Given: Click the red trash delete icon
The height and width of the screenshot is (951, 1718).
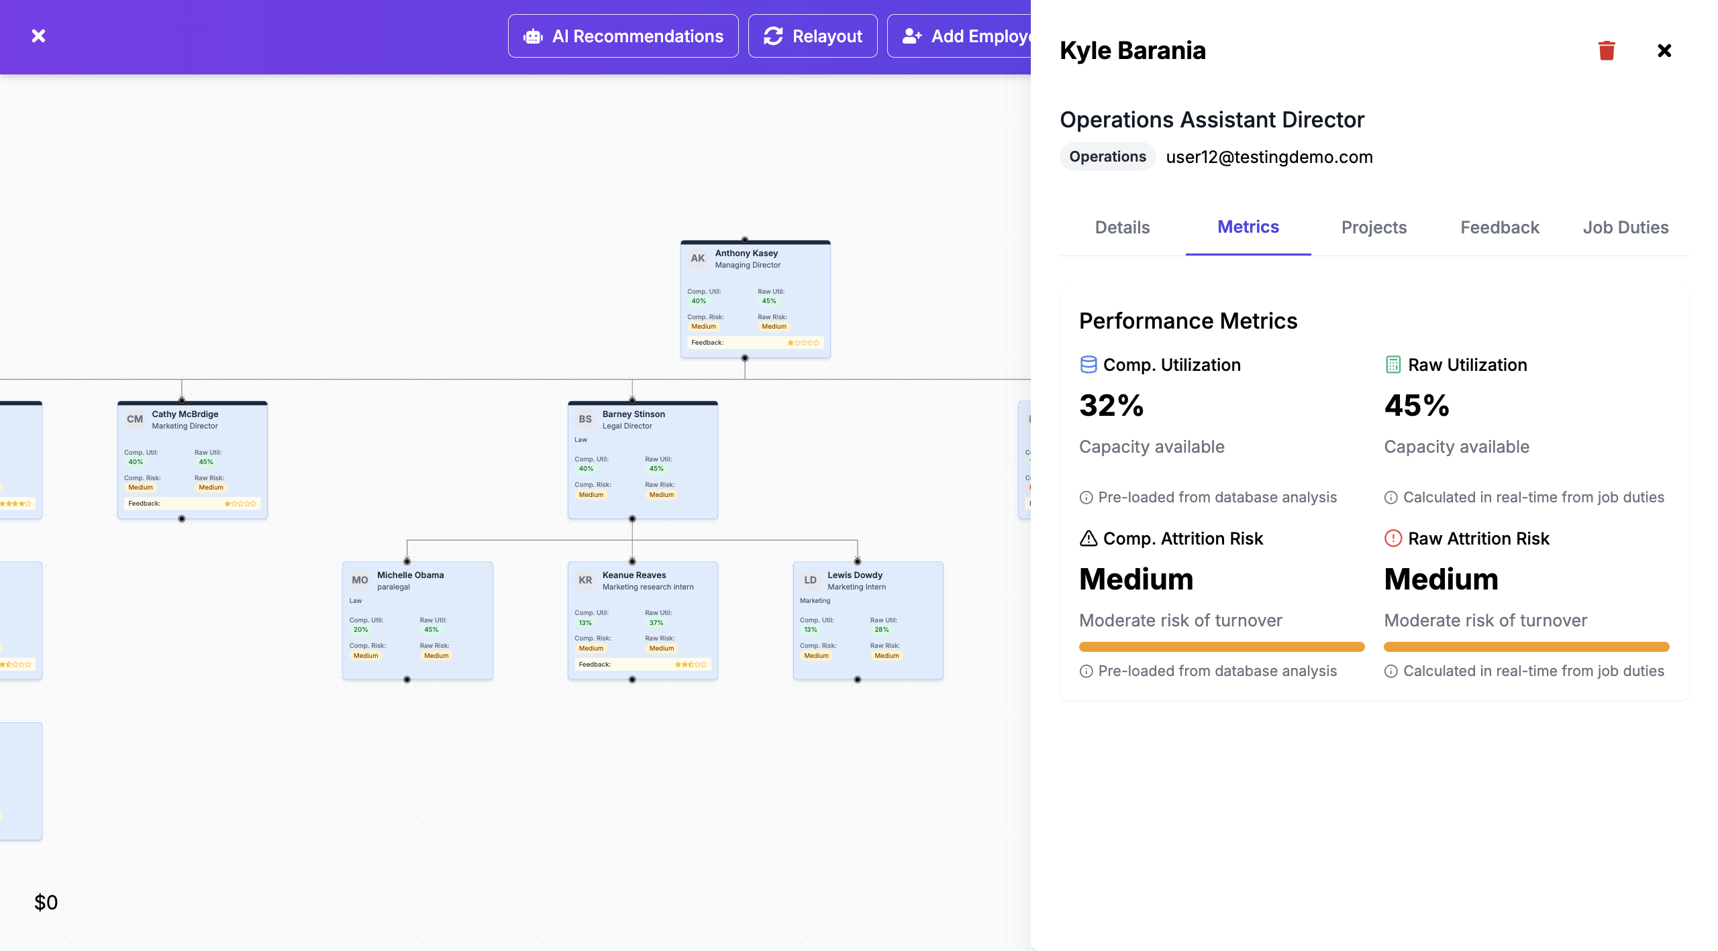Looking at the screenshot, I should (x=1606, y=50).
